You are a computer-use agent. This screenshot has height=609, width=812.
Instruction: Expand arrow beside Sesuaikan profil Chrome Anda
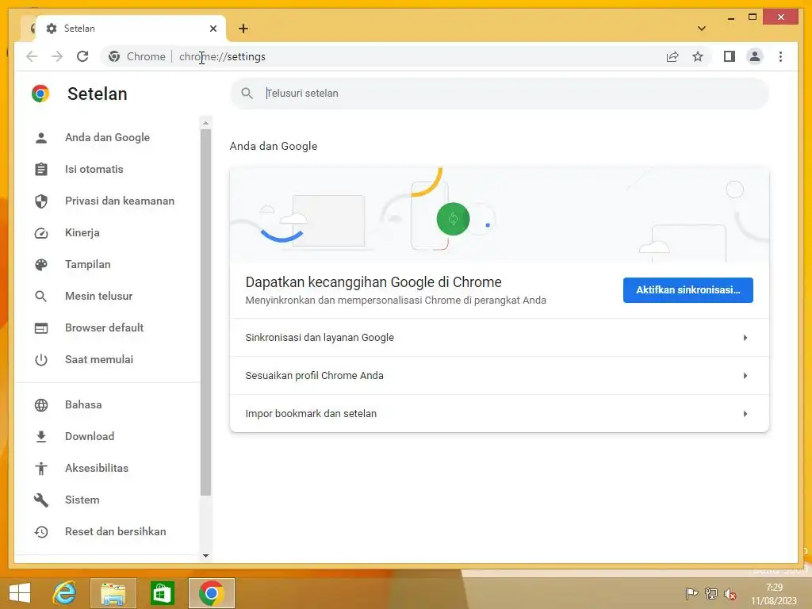(x=745, y=376)
